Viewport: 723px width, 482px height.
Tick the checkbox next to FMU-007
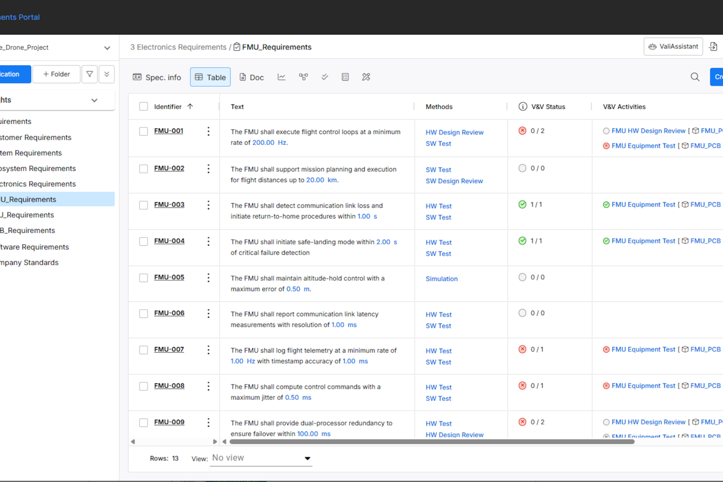pos(143,350)
